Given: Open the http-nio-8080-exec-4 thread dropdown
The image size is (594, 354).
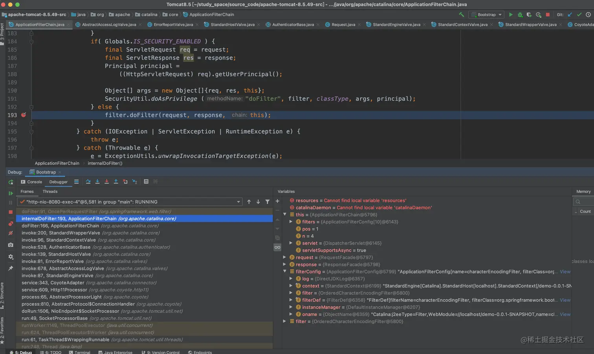Looking at the screenshot, I should (238, 202).
